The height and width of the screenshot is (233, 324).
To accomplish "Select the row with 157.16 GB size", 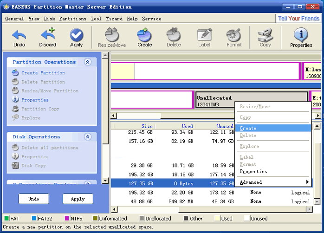I will 173,141.
